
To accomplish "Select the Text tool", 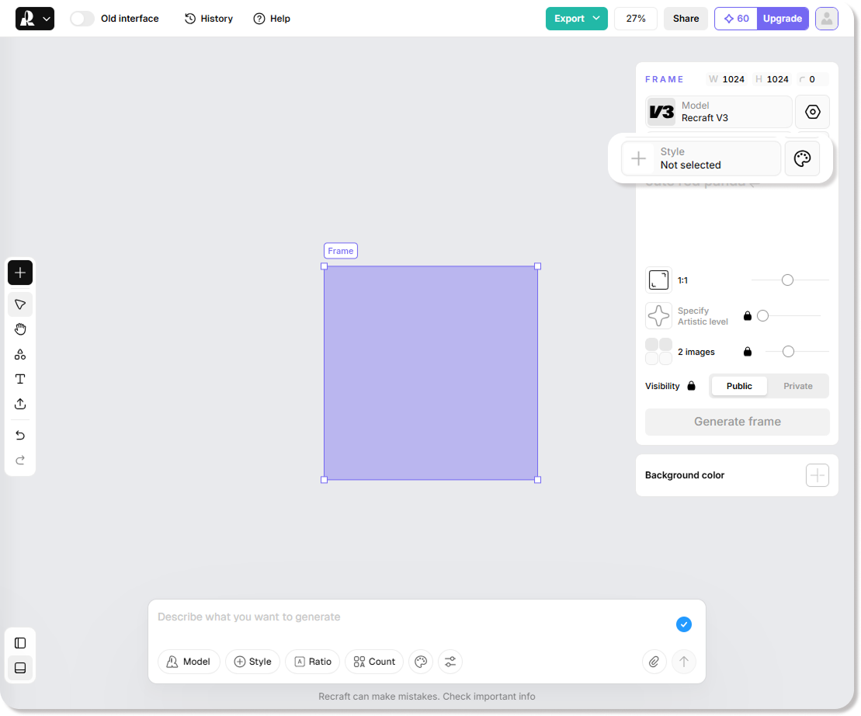I will click(x=20, y=379).
